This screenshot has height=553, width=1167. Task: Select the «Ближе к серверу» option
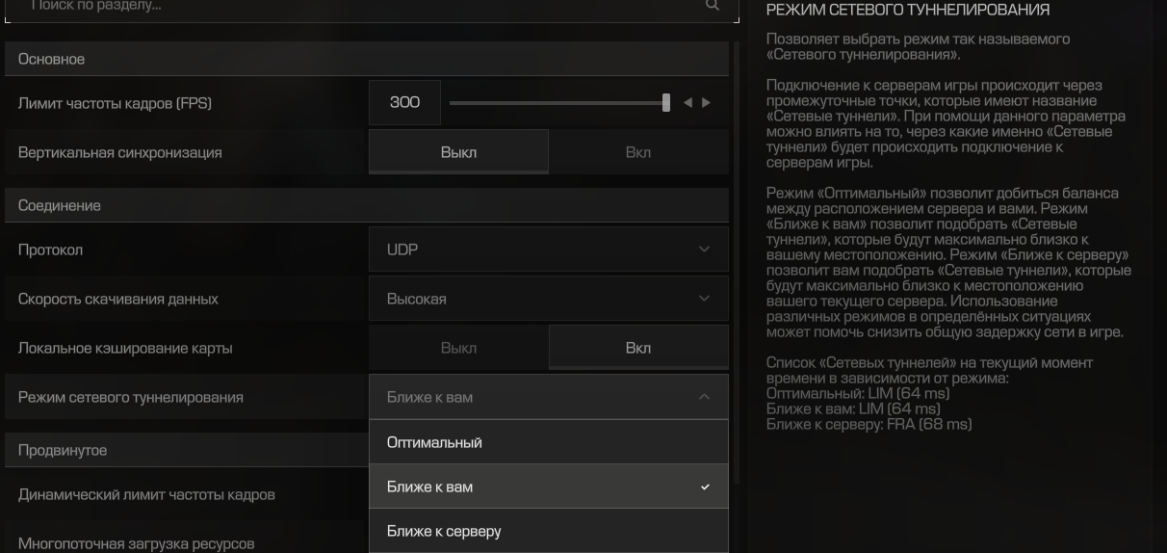(549, 531)
